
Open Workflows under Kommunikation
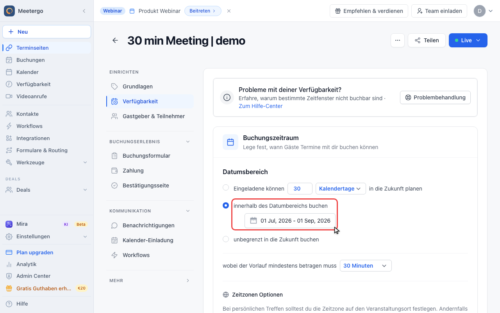coord(150,255)
